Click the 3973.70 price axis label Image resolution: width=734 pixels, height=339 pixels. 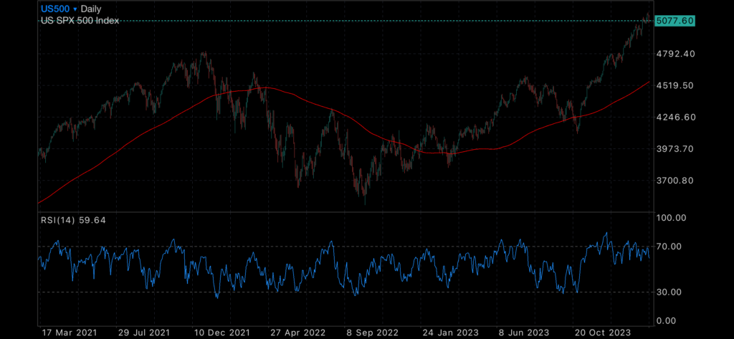point(675,149)
